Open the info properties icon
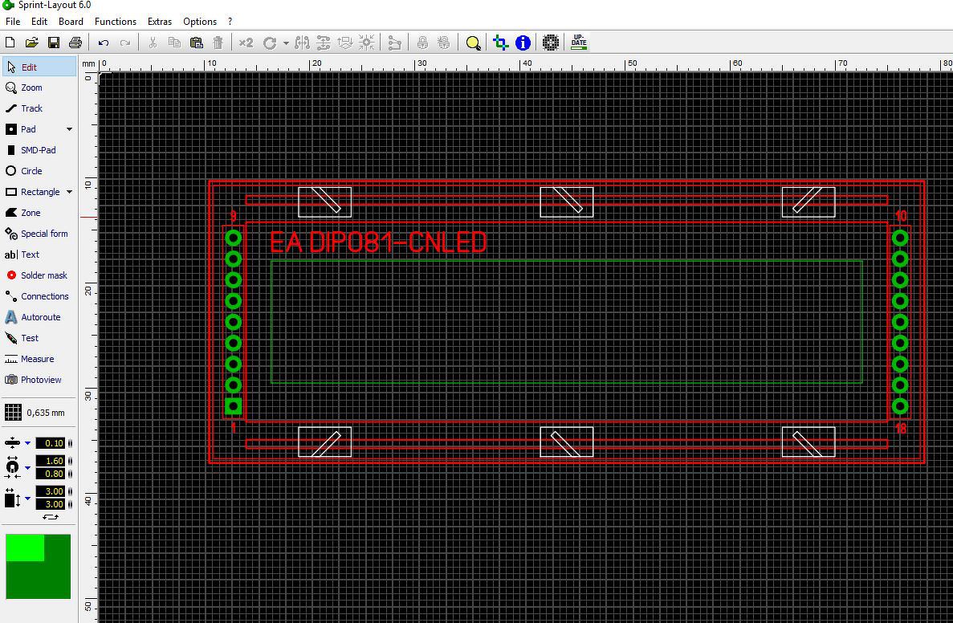This screenshot has width=953, height=623. click(x=523, y=43)
